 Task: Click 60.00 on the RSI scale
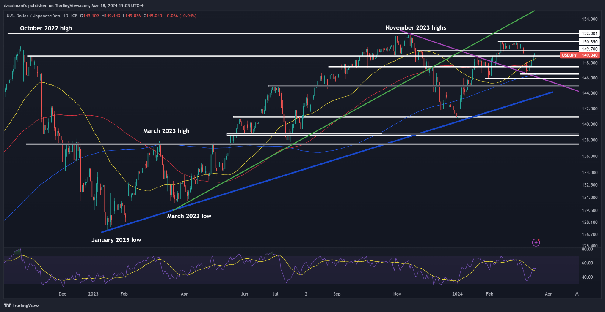[x=587, y=263]
